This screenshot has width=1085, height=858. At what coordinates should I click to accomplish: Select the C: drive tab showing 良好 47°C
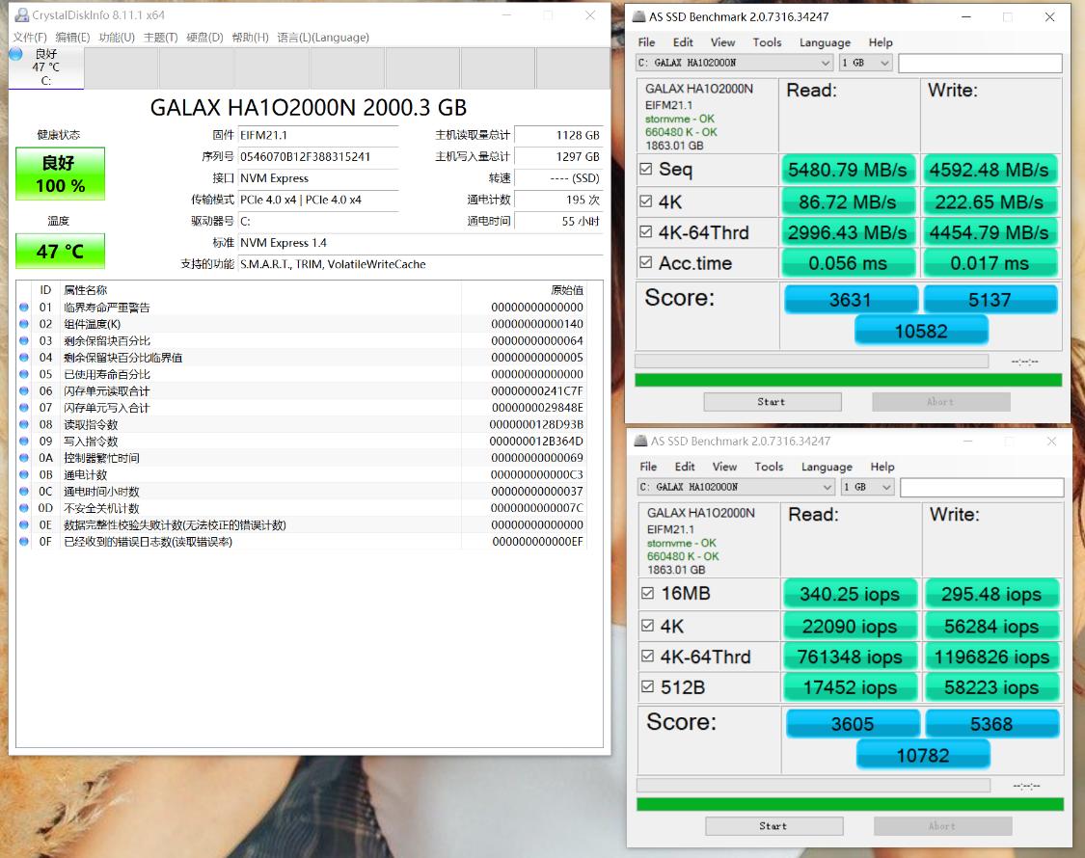coord(44,67)
